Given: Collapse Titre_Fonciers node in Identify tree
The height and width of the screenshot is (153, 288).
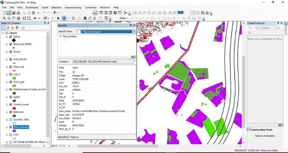Looking at the screenshot, I should coord(60,37).
